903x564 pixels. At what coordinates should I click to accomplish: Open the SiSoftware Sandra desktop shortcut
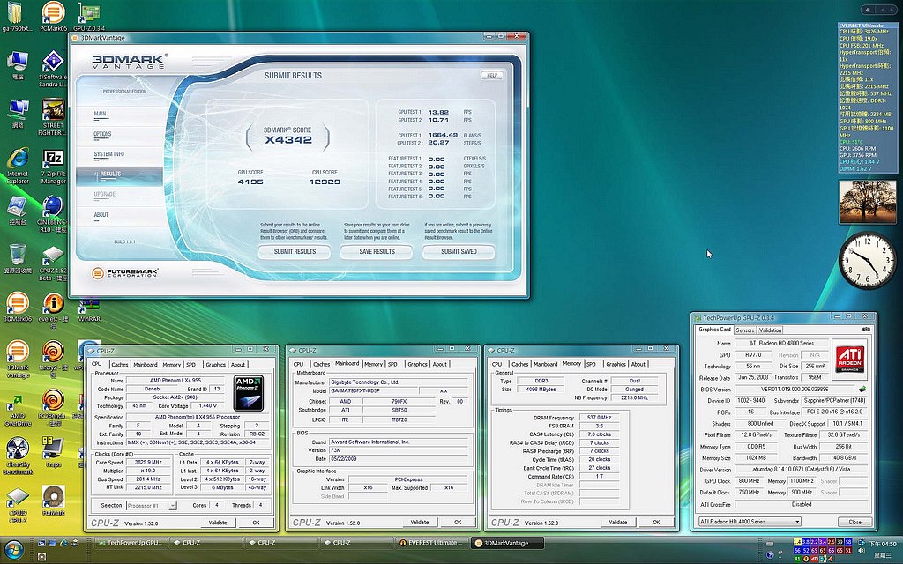(x=53, y=69)
